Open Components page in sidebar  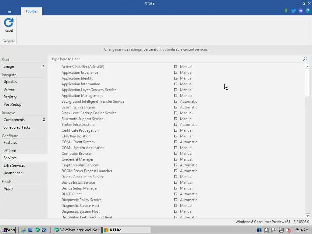(x=24, y=119)
